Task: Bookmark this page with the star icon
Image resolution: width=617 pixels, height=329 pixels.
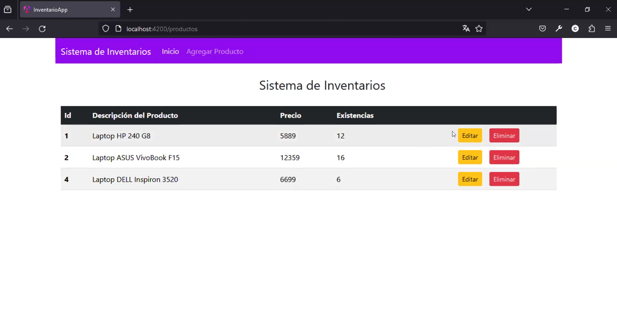Action: pyautogui.click(x=479, y=29)
